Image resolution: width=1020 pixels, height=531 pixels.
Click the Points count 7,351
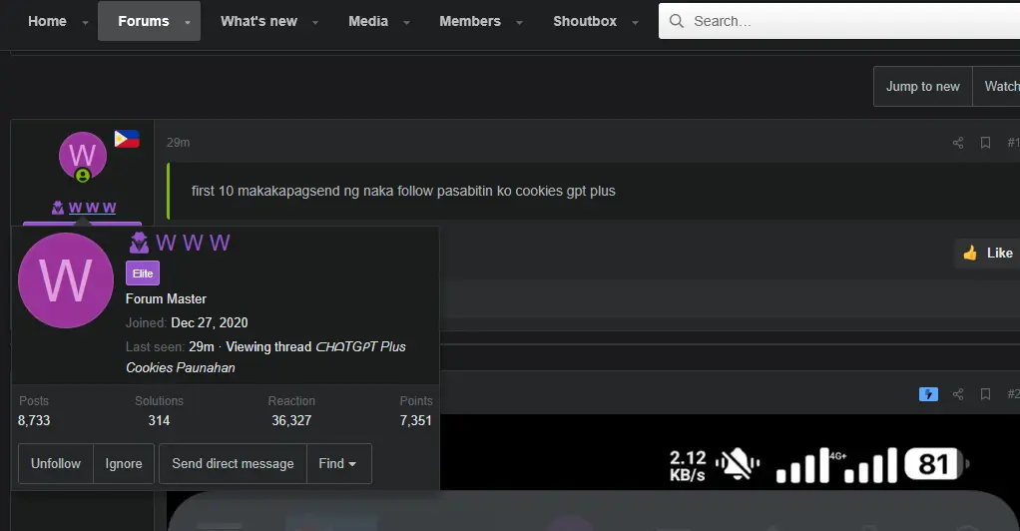[415, 420]
